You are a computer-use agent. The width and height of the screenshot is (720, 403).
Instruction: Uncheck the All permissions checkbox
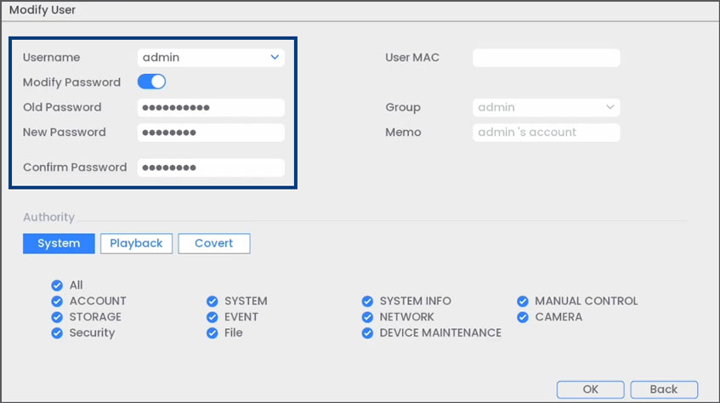point(57,286)
